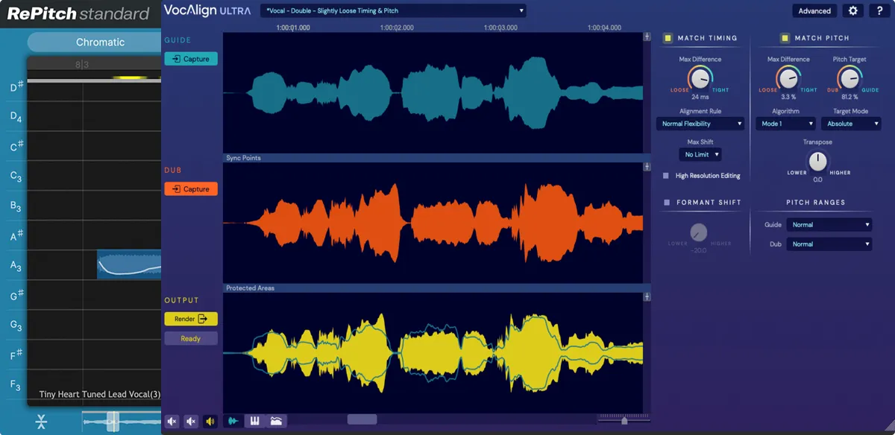Image resolution: width=895 pixels, height=435 pixels.
Task: Switch to the pitch curve view
Action: coord(277,421)
